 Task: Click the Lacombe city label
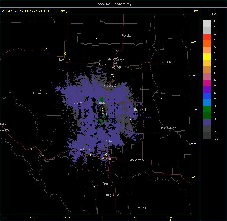coord(119,50)
